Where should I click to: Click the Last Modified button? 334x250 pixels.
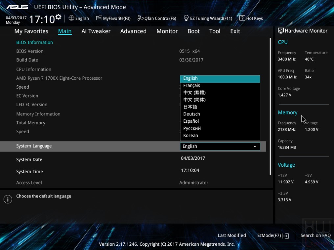(232, 236)
